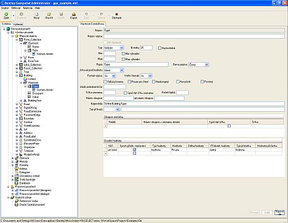Select the Boundary polygon tree item
288x223 pixels.
[x=29, y=119]
